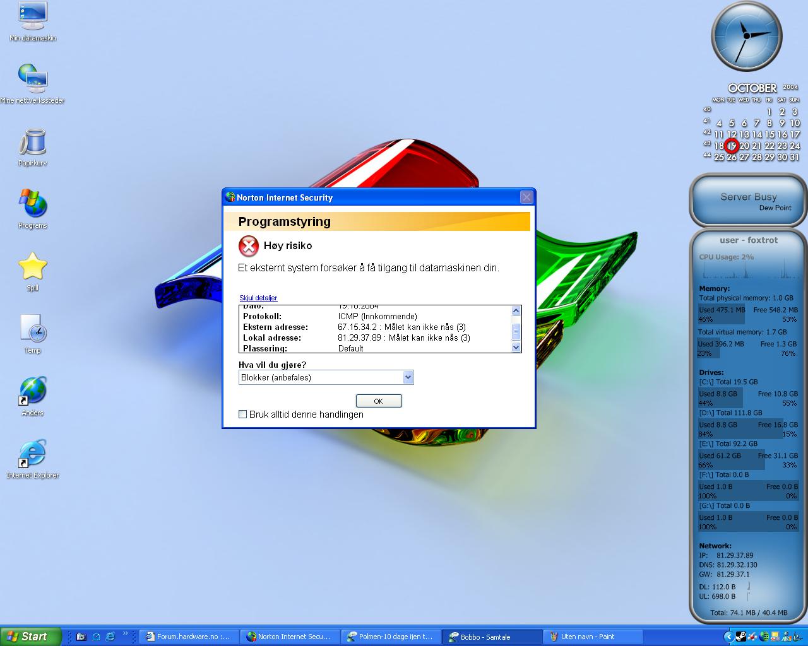
Task: Open the MSN Messenger tray icon
Action: click(x=785, y=637)
